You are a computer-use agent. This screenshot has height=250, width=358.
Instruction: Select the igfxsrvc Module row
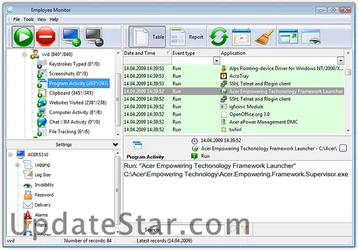pos(234,106)
